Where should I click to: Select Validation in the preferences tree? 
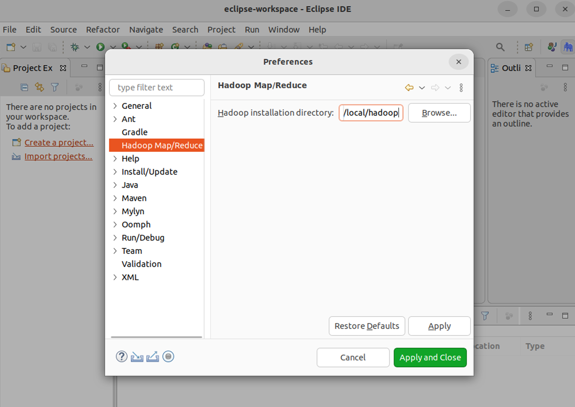tap(142, 264)
